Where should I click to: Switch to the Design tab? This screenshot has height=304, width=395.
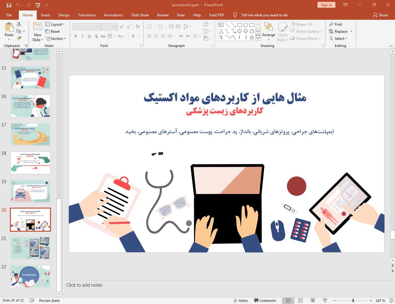click(64, 15)
